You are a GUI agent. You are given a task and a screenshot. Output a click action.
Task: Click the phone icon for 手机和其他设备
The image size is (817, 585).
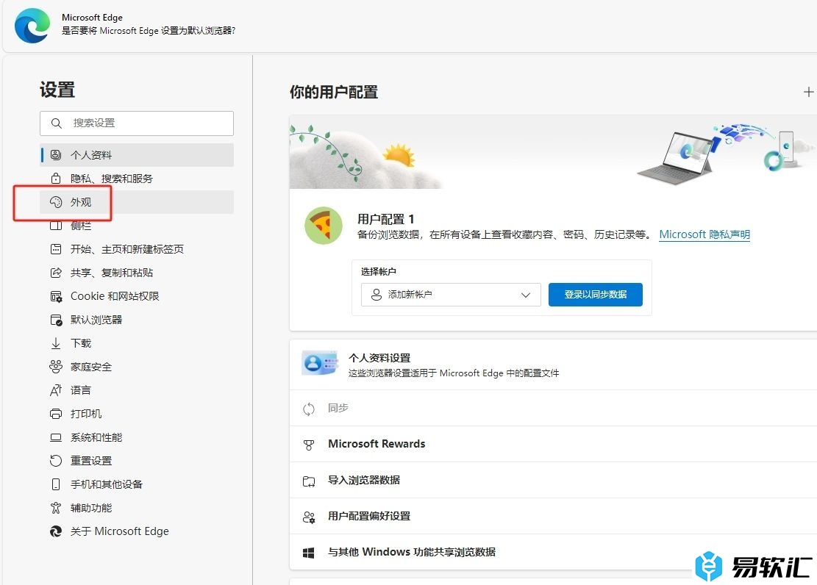coord(56,484)
